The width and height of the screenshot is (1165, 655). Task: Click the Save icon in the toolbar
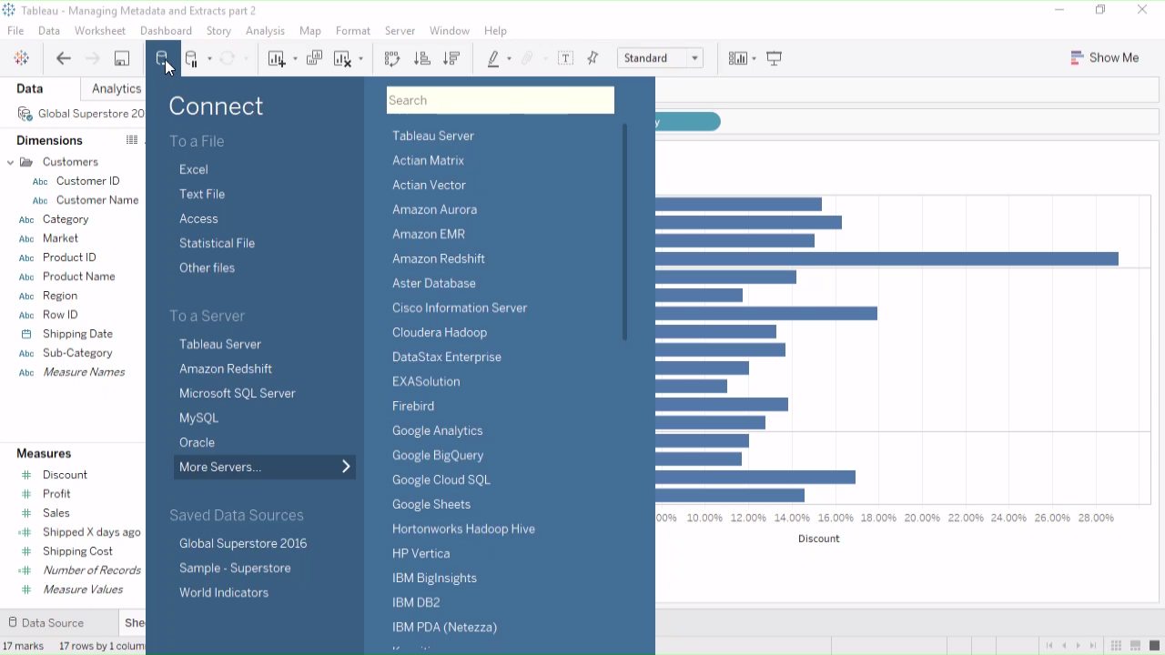[x=121, y=58]
